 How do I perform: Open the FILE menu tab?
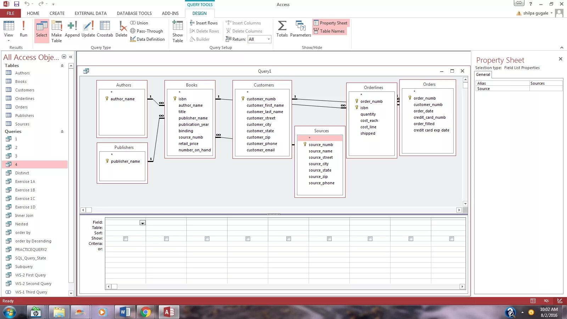pos(11,13)
